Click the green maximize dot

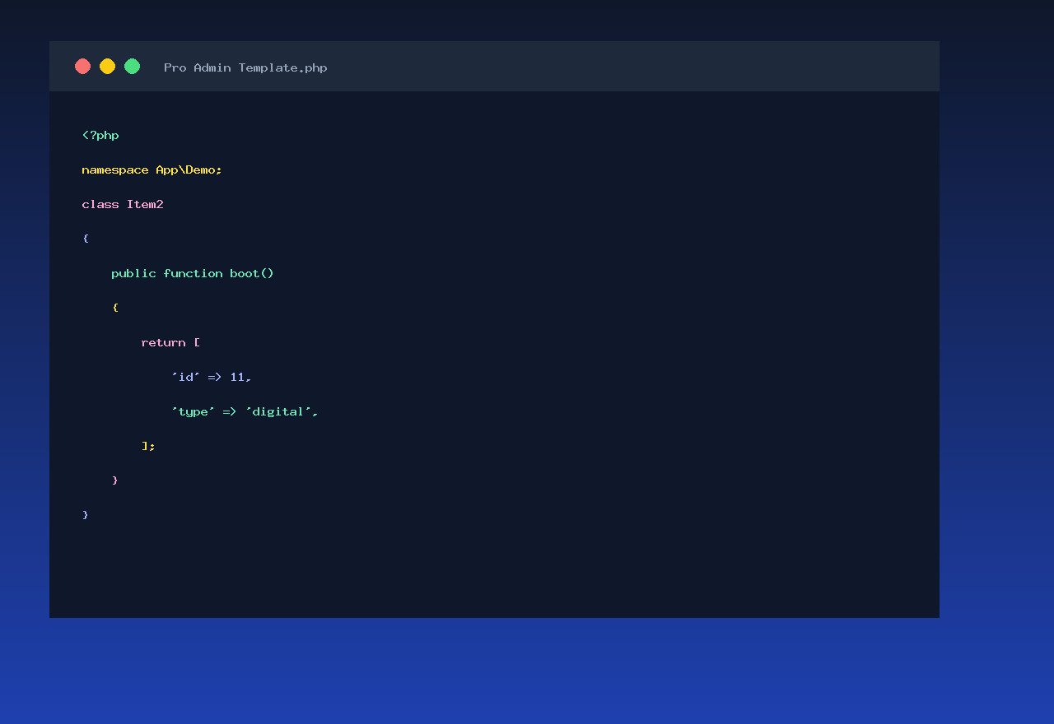[x=132, y=67]
